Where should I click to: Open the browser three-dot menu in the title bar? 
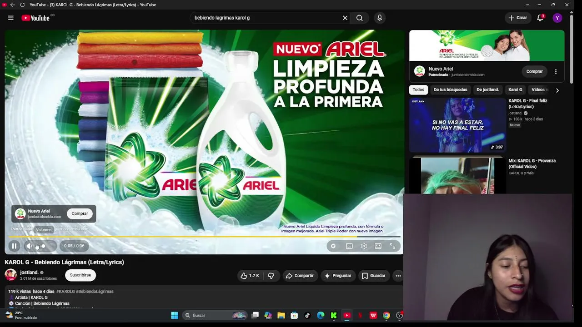[x=527, y=5]
